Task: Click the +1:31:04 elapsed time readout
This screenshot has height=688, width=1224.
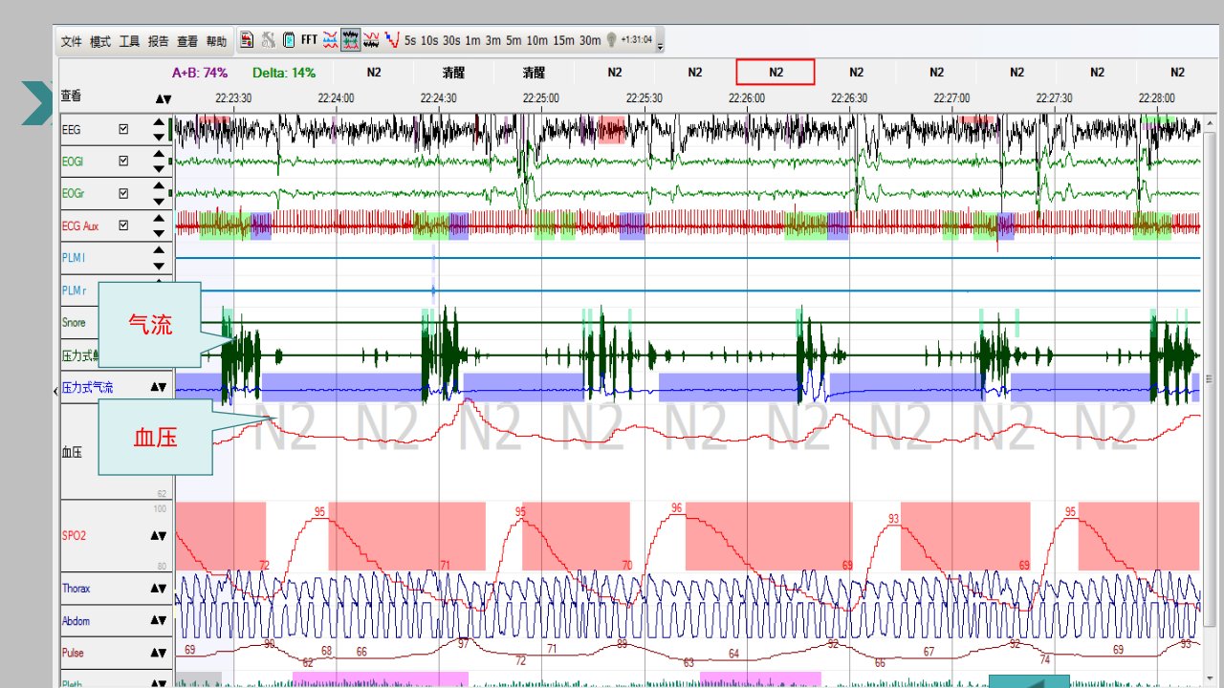Action: (x=637, y=40)
